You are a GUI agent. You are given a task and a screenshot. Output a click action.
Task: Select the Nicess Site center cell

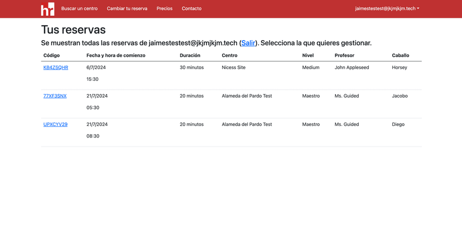coord(233,67)
